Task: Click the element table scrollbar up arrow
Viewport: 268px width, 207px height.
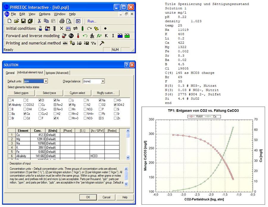Action: point(128,131)
